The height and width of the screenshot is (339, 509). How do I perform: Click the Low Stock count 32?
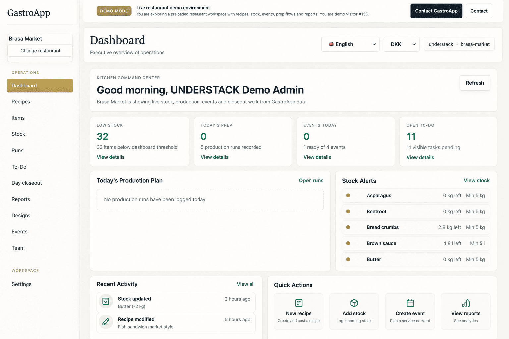coord(103,136)
